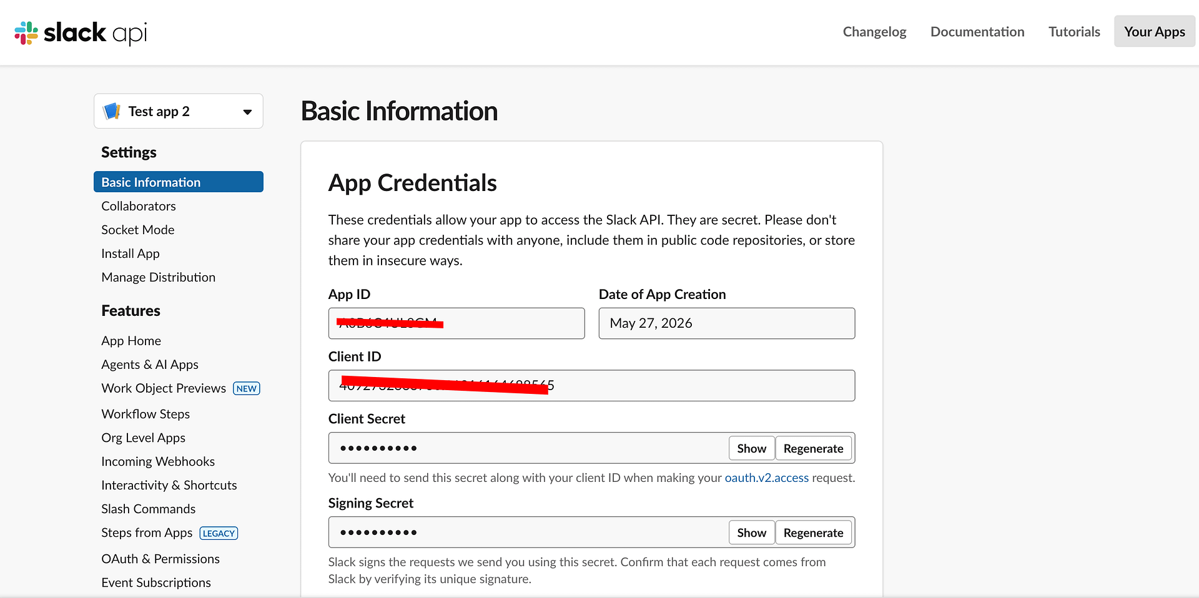This screenshot has height=598, width=1199.
Task: Open the Changelog page
Action: (x=874, y=32)
